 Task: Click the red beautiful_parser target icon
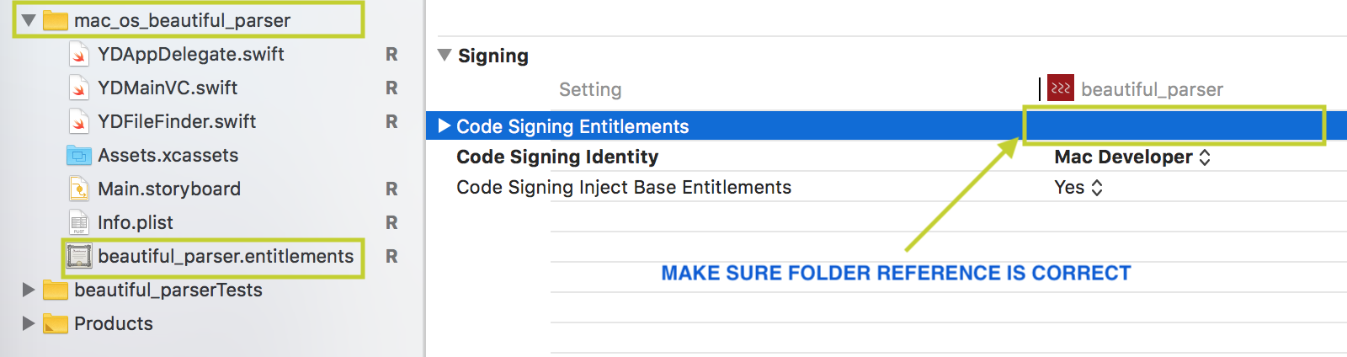pyautogui.click(x=1061, y=88)
